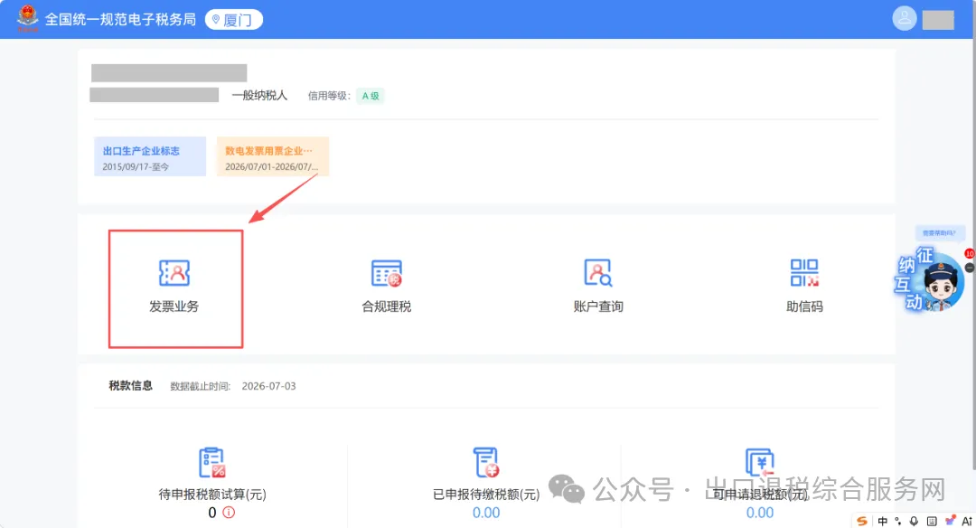This screenshot has width=976, height=528.
Task: Minimize the assistant widget with minus button
Action: pyautogui.click(x=970, y=267)
